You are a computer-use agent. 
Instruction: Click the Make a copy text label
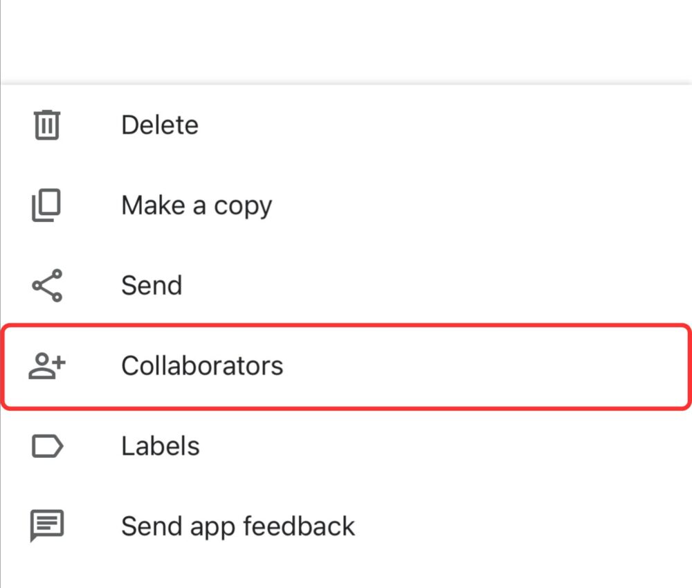197,205
